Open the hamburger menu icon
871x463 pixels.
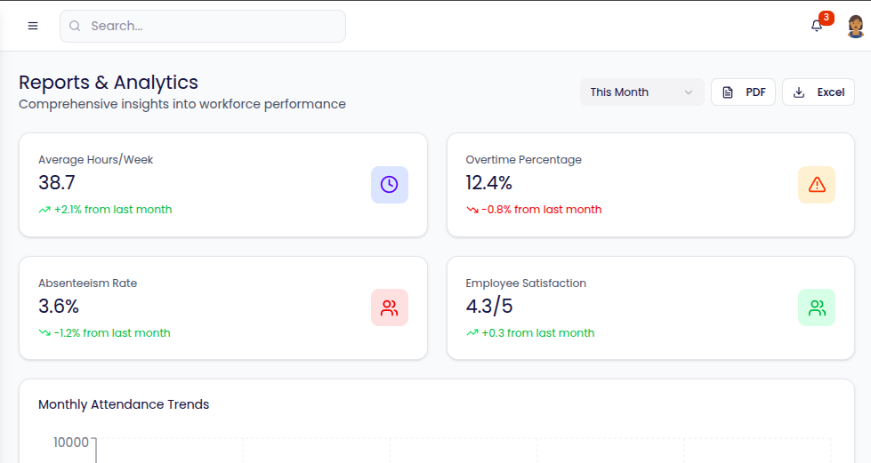(33, 26)
